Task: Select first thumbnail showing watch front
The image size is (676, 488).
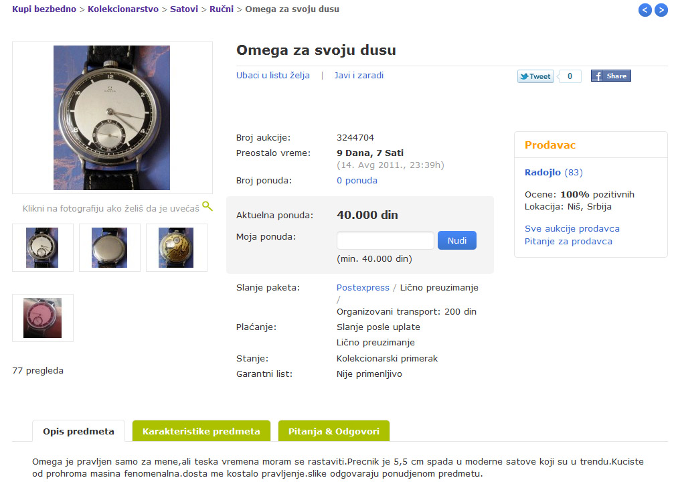Action: [x=42, y=248]
